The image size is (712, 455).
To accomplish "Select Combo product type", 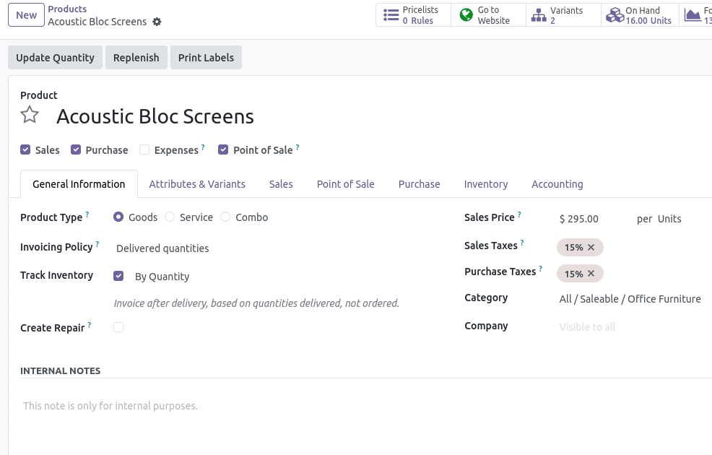I will pyautogui.click(x=225, y=217).
